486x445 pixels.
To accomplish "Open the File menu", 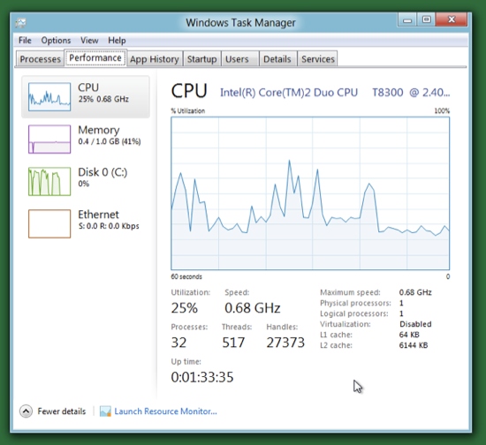I will 25,41.
